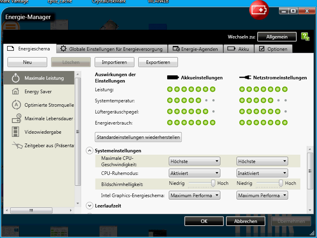Select the Energy Saver power plan
Viewport: 317px width, 238px height.
click(x=39, y=92)
